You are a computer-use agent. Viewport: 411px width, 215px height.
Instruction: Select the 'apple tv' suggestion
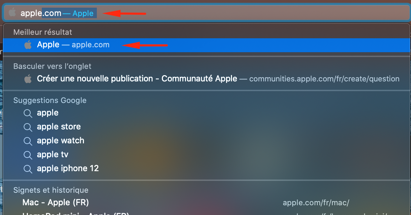[207, 154]
